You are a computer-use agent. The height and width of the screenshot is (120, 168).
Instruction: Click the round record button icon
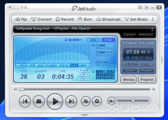(x=97, y=101)
